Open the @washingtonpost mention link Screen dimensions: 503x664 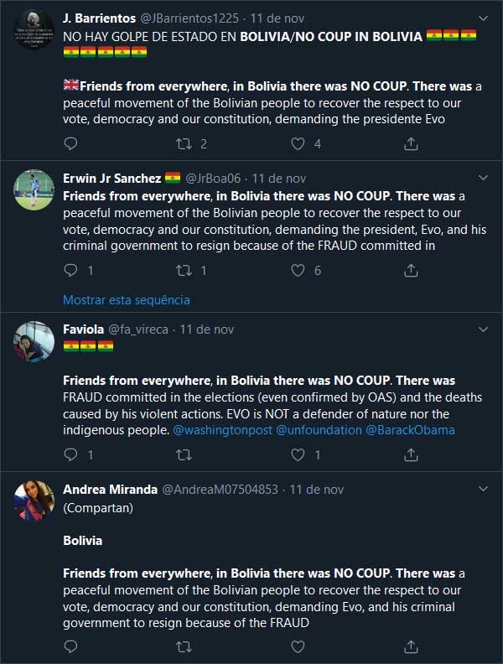tap(222, 429)
